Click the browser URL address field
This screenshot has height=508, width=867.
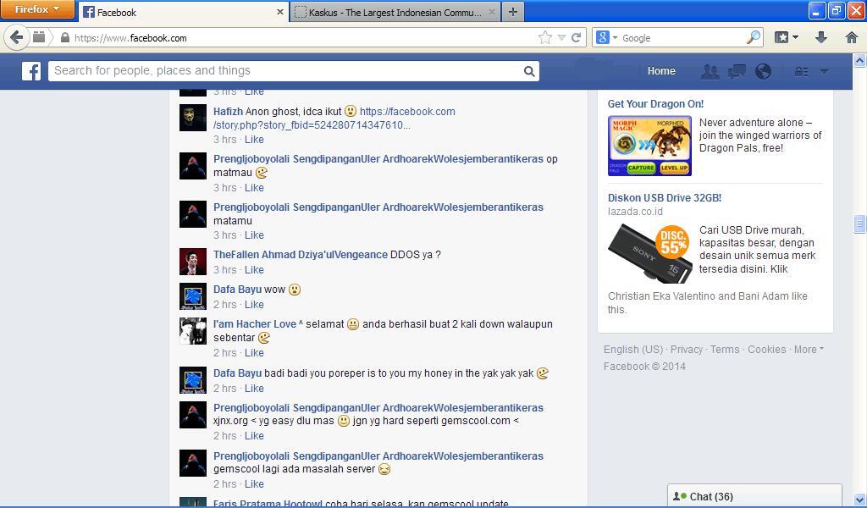click(304, 37)
